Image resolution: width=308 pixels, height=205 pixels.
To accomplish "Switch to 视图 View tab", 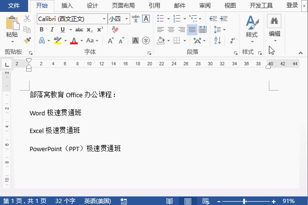I will [x=230, y=6].
